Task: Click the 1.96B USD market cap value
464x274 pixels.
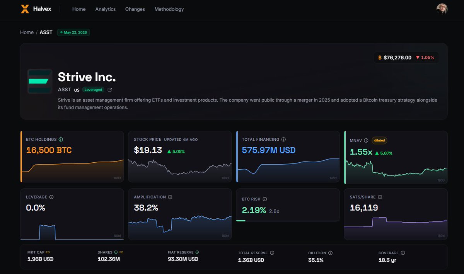Action: [x=41, y=259]
